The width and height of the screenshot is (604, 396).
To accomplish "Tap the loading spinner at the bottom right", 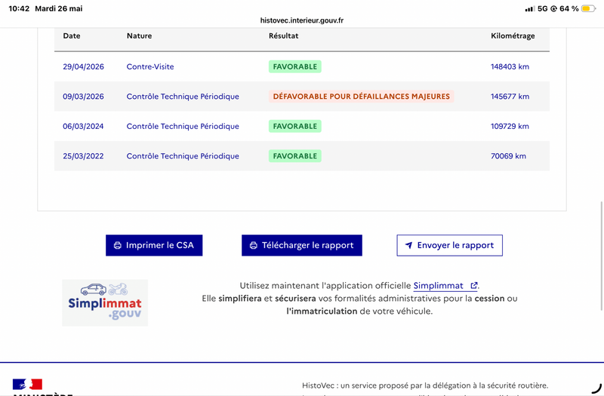I will coord(596,388).
